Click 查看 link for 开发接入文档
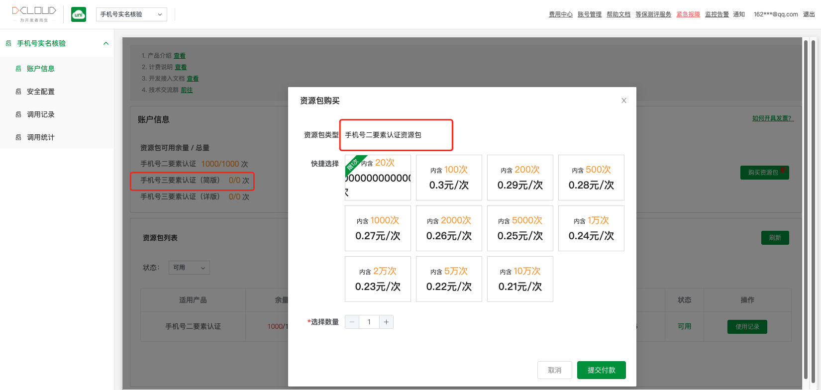The width and height of the screenshot is (821, 390). tap(193, 79)
